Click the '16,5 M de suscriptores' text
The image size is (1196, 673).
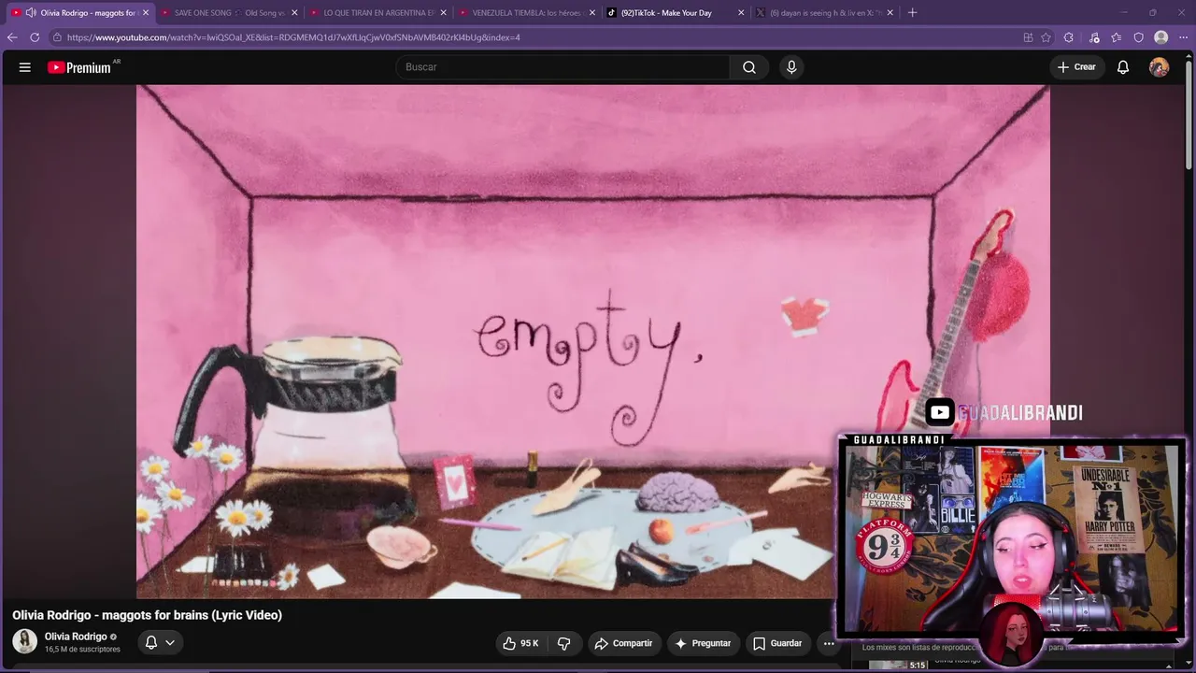click(x=82, y=650)
